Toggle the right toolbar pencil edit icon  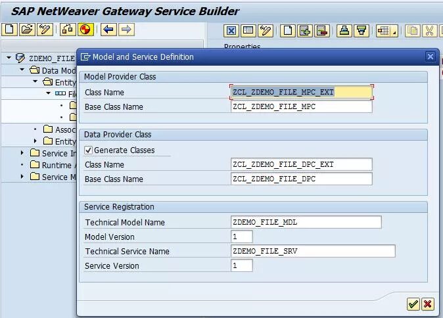(x=266, y=30)
